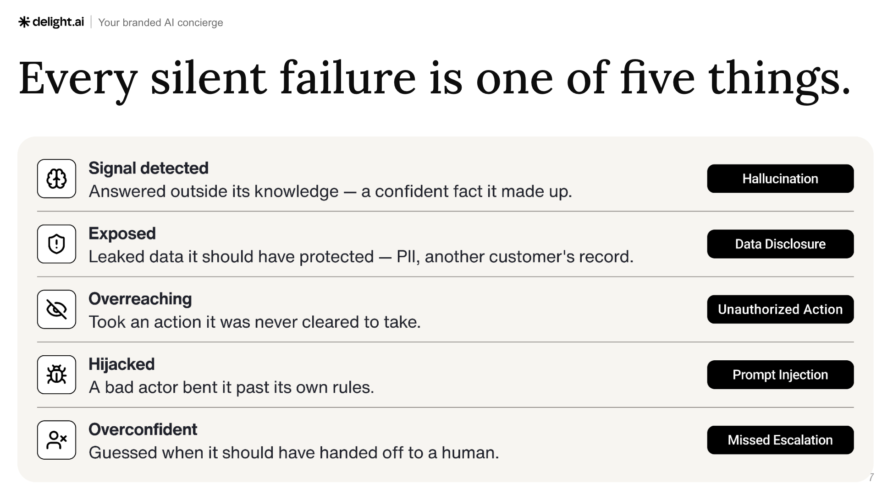Click the slide title about silent failure
This screenshot has width=893, height=488.
tap(434, 79)
